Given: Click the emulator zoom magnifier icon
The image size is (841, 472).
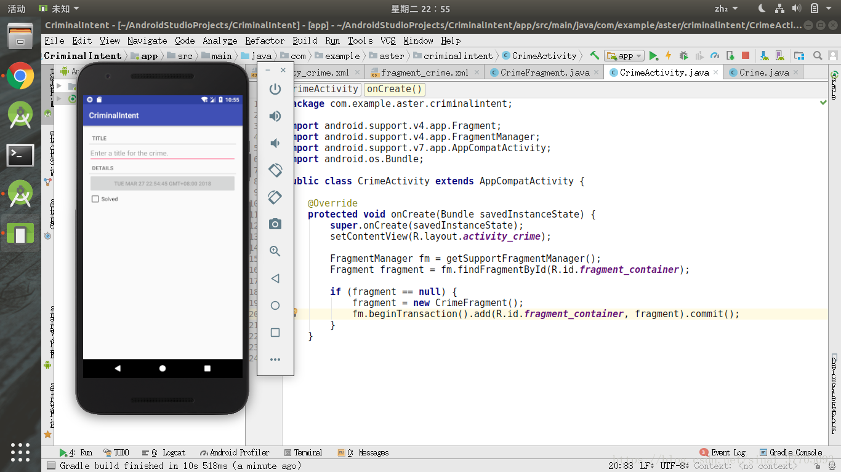Looking at the screenshot, I should pos(275,251).
